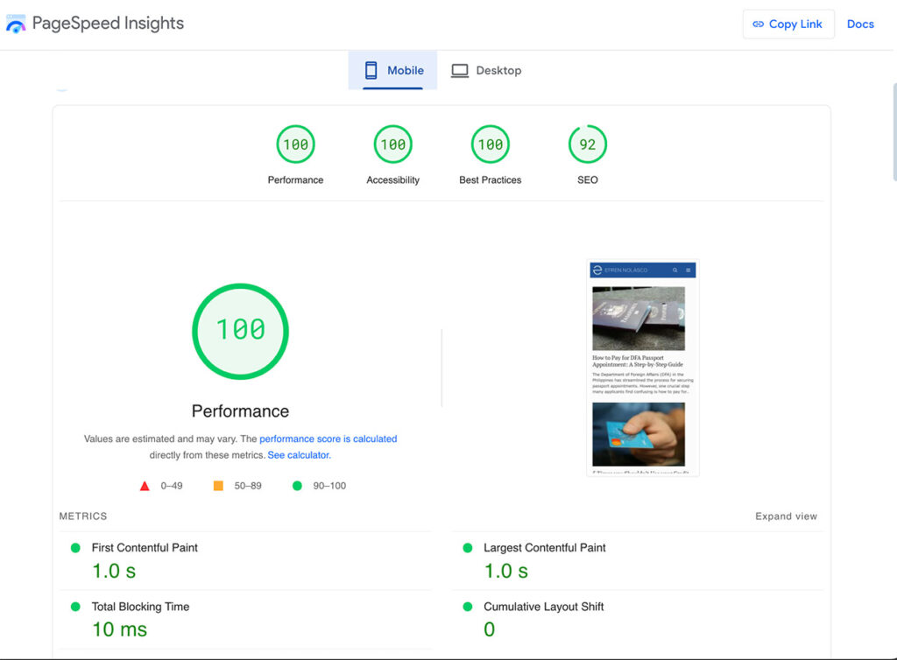Select the Accessibility score gauge showing 100
Image resolution: width=897 pixels, height=660 pixels.
click(392, 144)
